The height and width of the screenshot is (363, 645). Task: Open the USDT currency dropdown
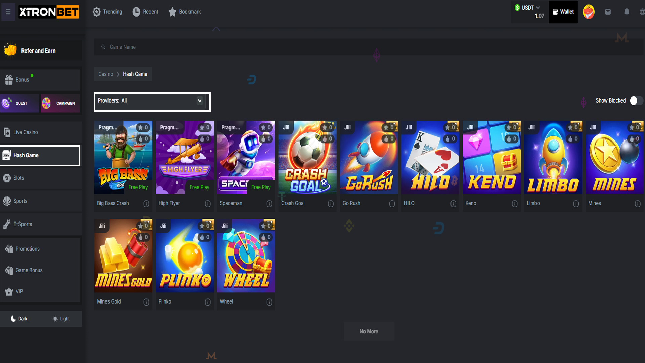(x=528, y=8)
